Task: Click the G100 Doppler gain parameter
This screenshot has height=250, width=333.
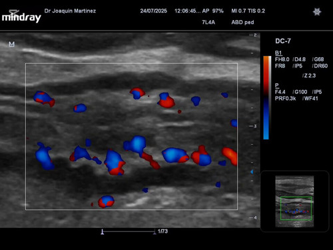Action: point(300,92)
